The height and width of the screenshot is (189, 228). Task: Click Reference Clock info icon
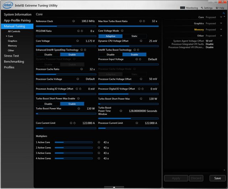74,21
